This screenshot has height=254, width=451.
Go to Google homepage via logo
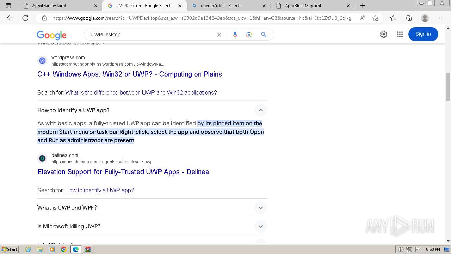coord(51,35)
